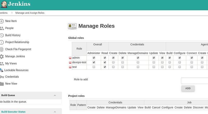Image resolution: width=208 pixels, height=114 pixels.
Task: Open the People sidebar item
Action: (x=9, y=28)
